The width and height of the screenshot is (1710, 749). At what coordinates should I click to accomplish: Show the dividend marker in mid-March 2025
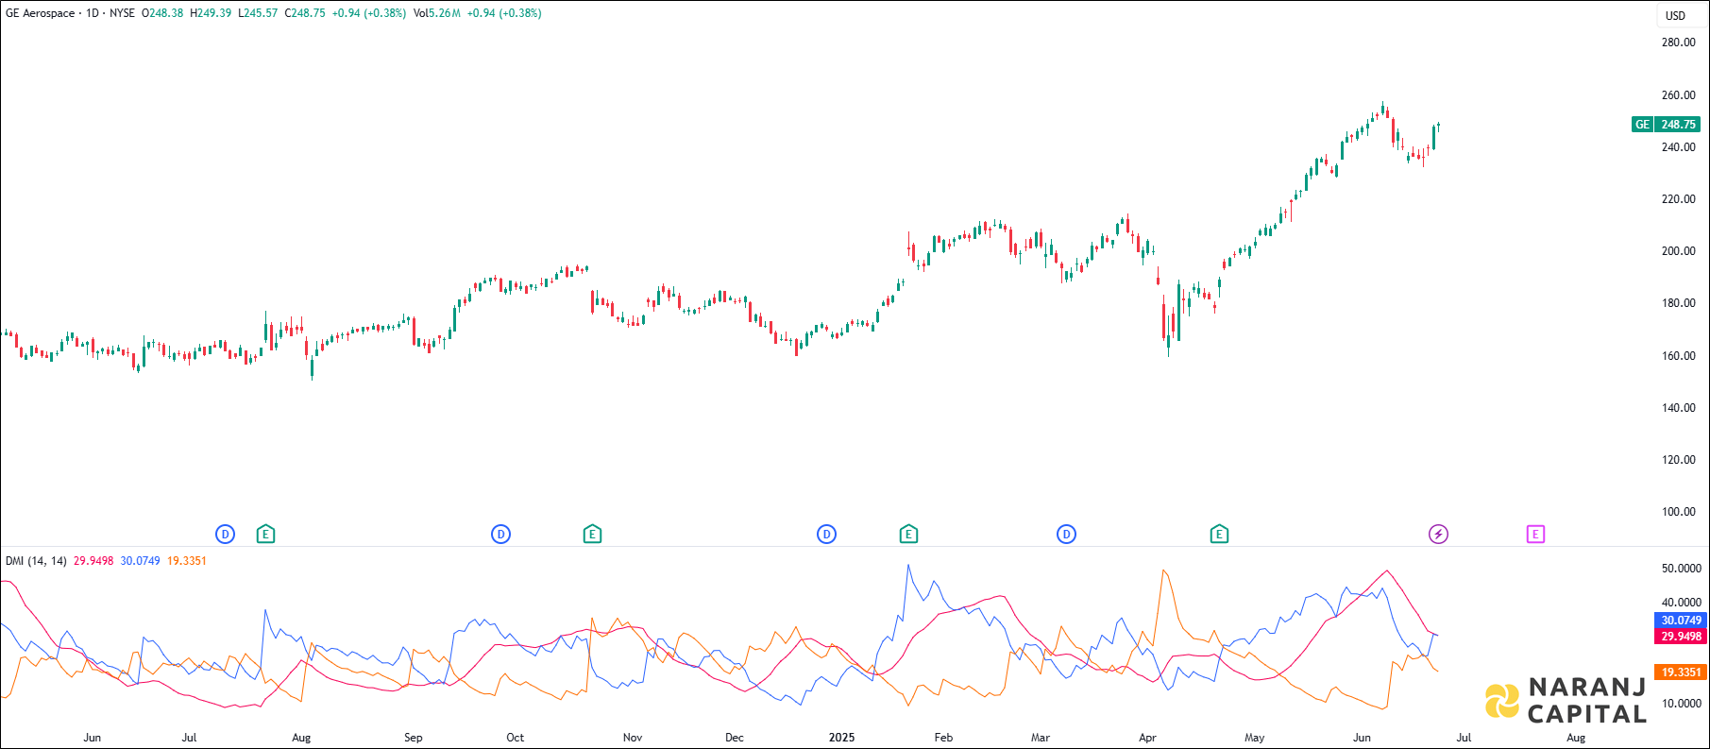click(1066, 535)
